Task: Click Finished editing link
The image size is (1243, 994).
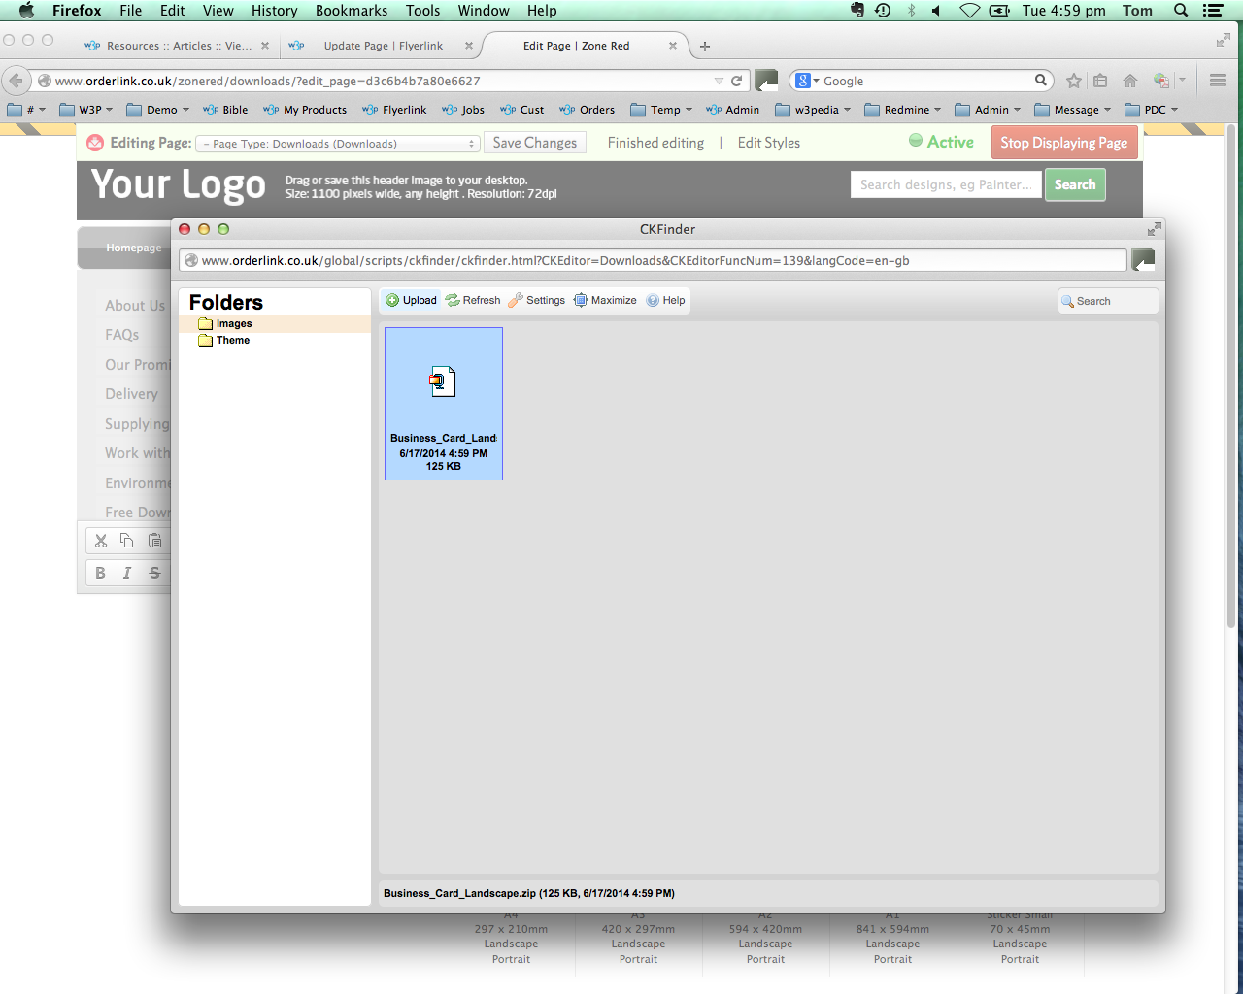Action: point(655,143)
